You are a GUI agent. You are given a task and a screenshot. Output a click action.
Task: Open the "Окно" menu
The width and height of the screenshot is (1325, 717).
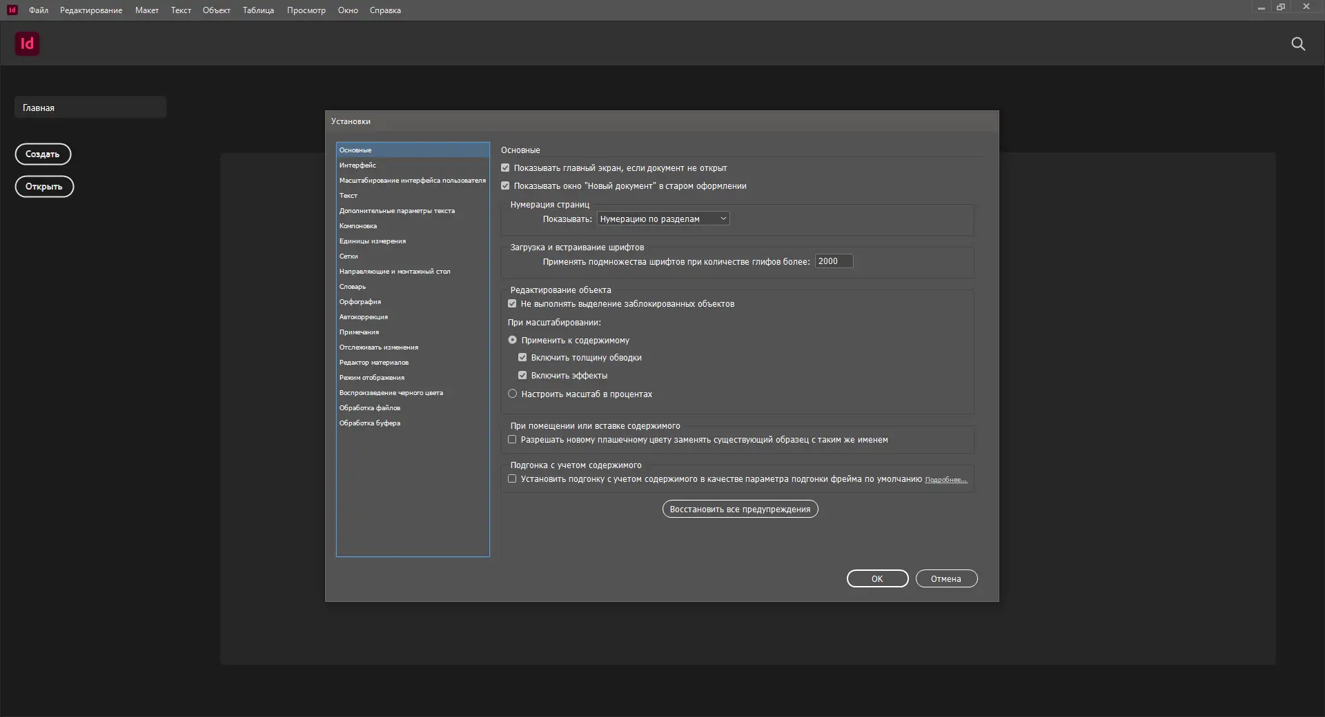click(348, 10)
